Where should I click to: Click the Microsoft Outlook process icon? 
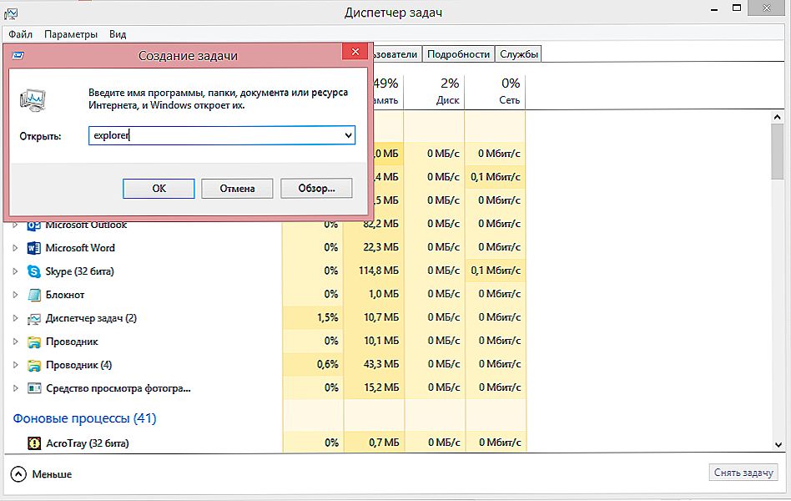[x=34, y=225]
